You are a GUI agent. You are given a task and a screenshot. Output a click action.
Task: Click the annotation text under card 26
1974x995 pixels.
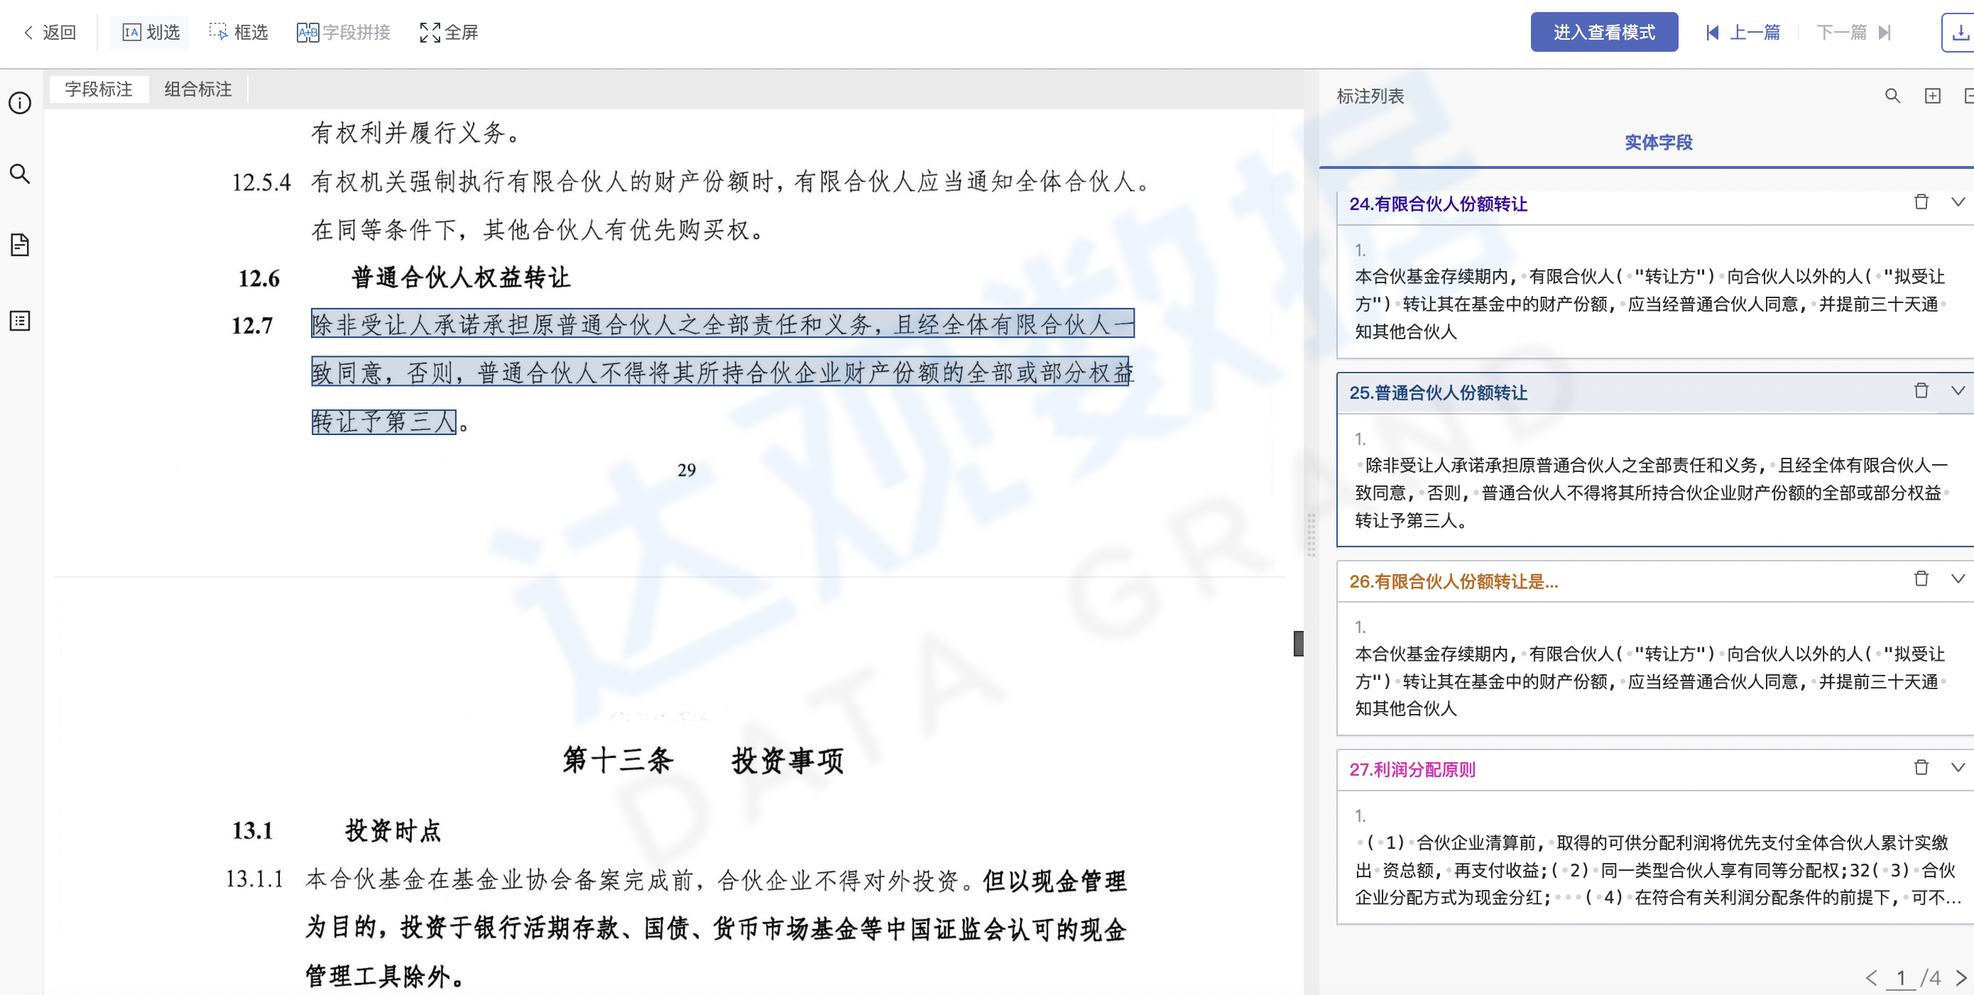click(1652, 681)
